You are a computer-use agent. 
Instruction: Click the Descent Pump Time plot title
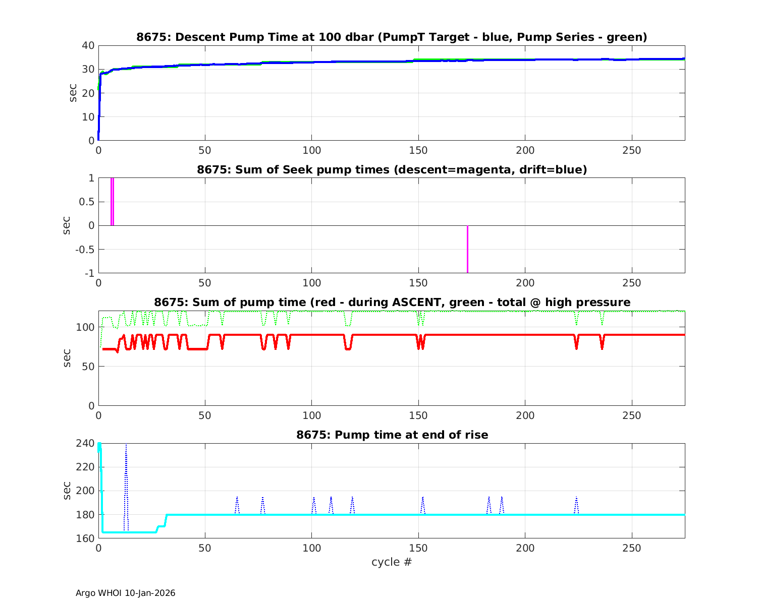tap(392, 37)
